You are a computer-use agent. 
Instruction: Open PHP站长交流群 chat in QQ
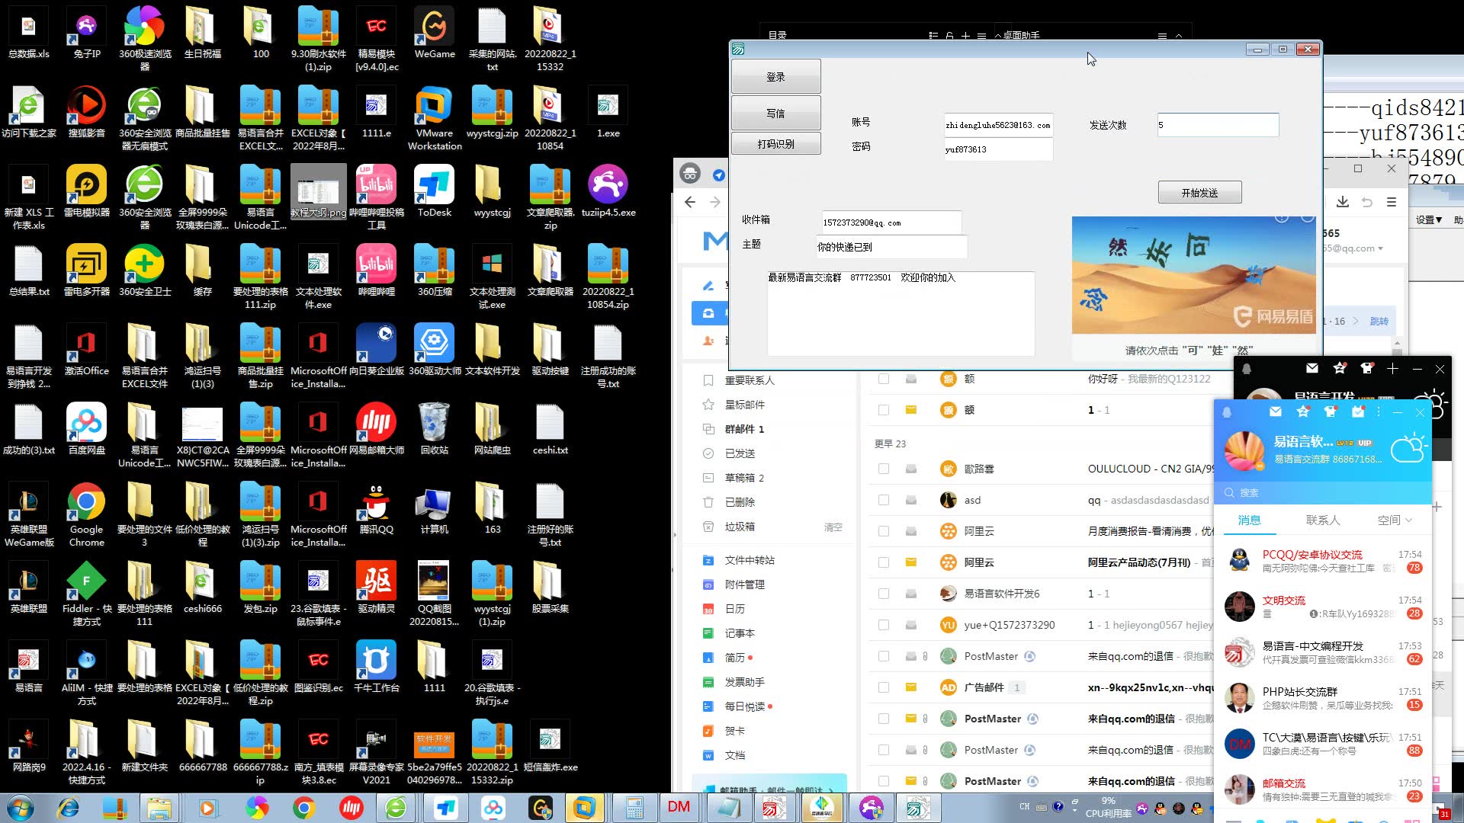(x=1322, y=698)
